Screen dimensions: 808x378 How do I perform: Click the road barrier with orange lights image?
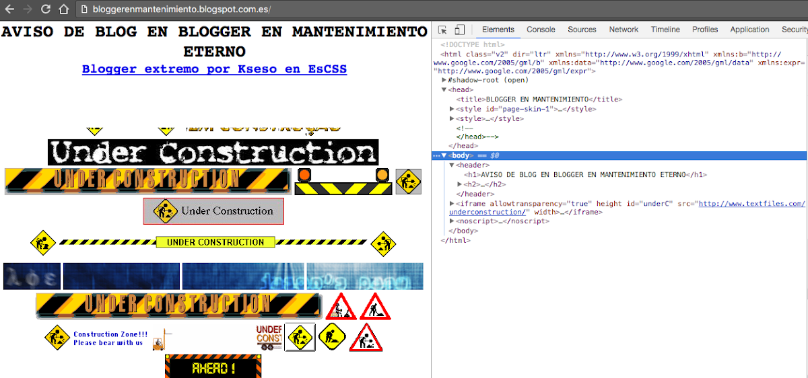tap(343, 182)
